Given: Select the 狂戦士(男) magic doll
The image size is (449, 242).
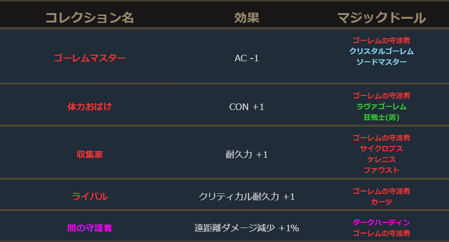Looking at the screenshot, I should click(381, 117).
